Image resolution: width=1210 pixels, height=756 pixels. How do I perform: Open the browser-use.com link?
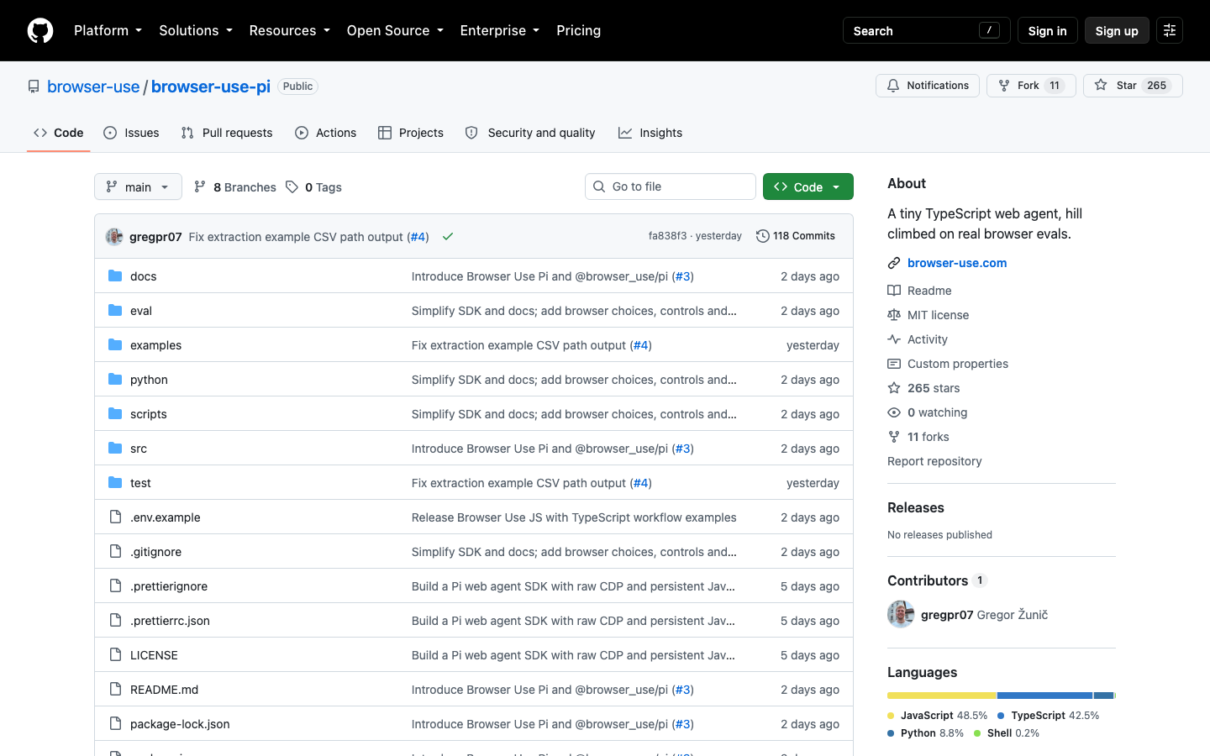(x=957, y=263)
